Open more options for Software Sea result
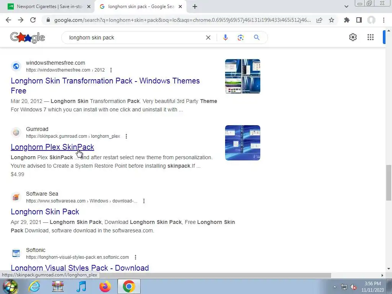 pos(144,201)
